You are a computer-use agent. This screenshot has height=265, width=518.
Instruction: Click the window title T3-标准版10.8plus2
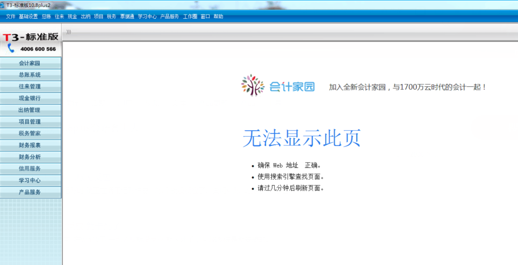[28, 5]
